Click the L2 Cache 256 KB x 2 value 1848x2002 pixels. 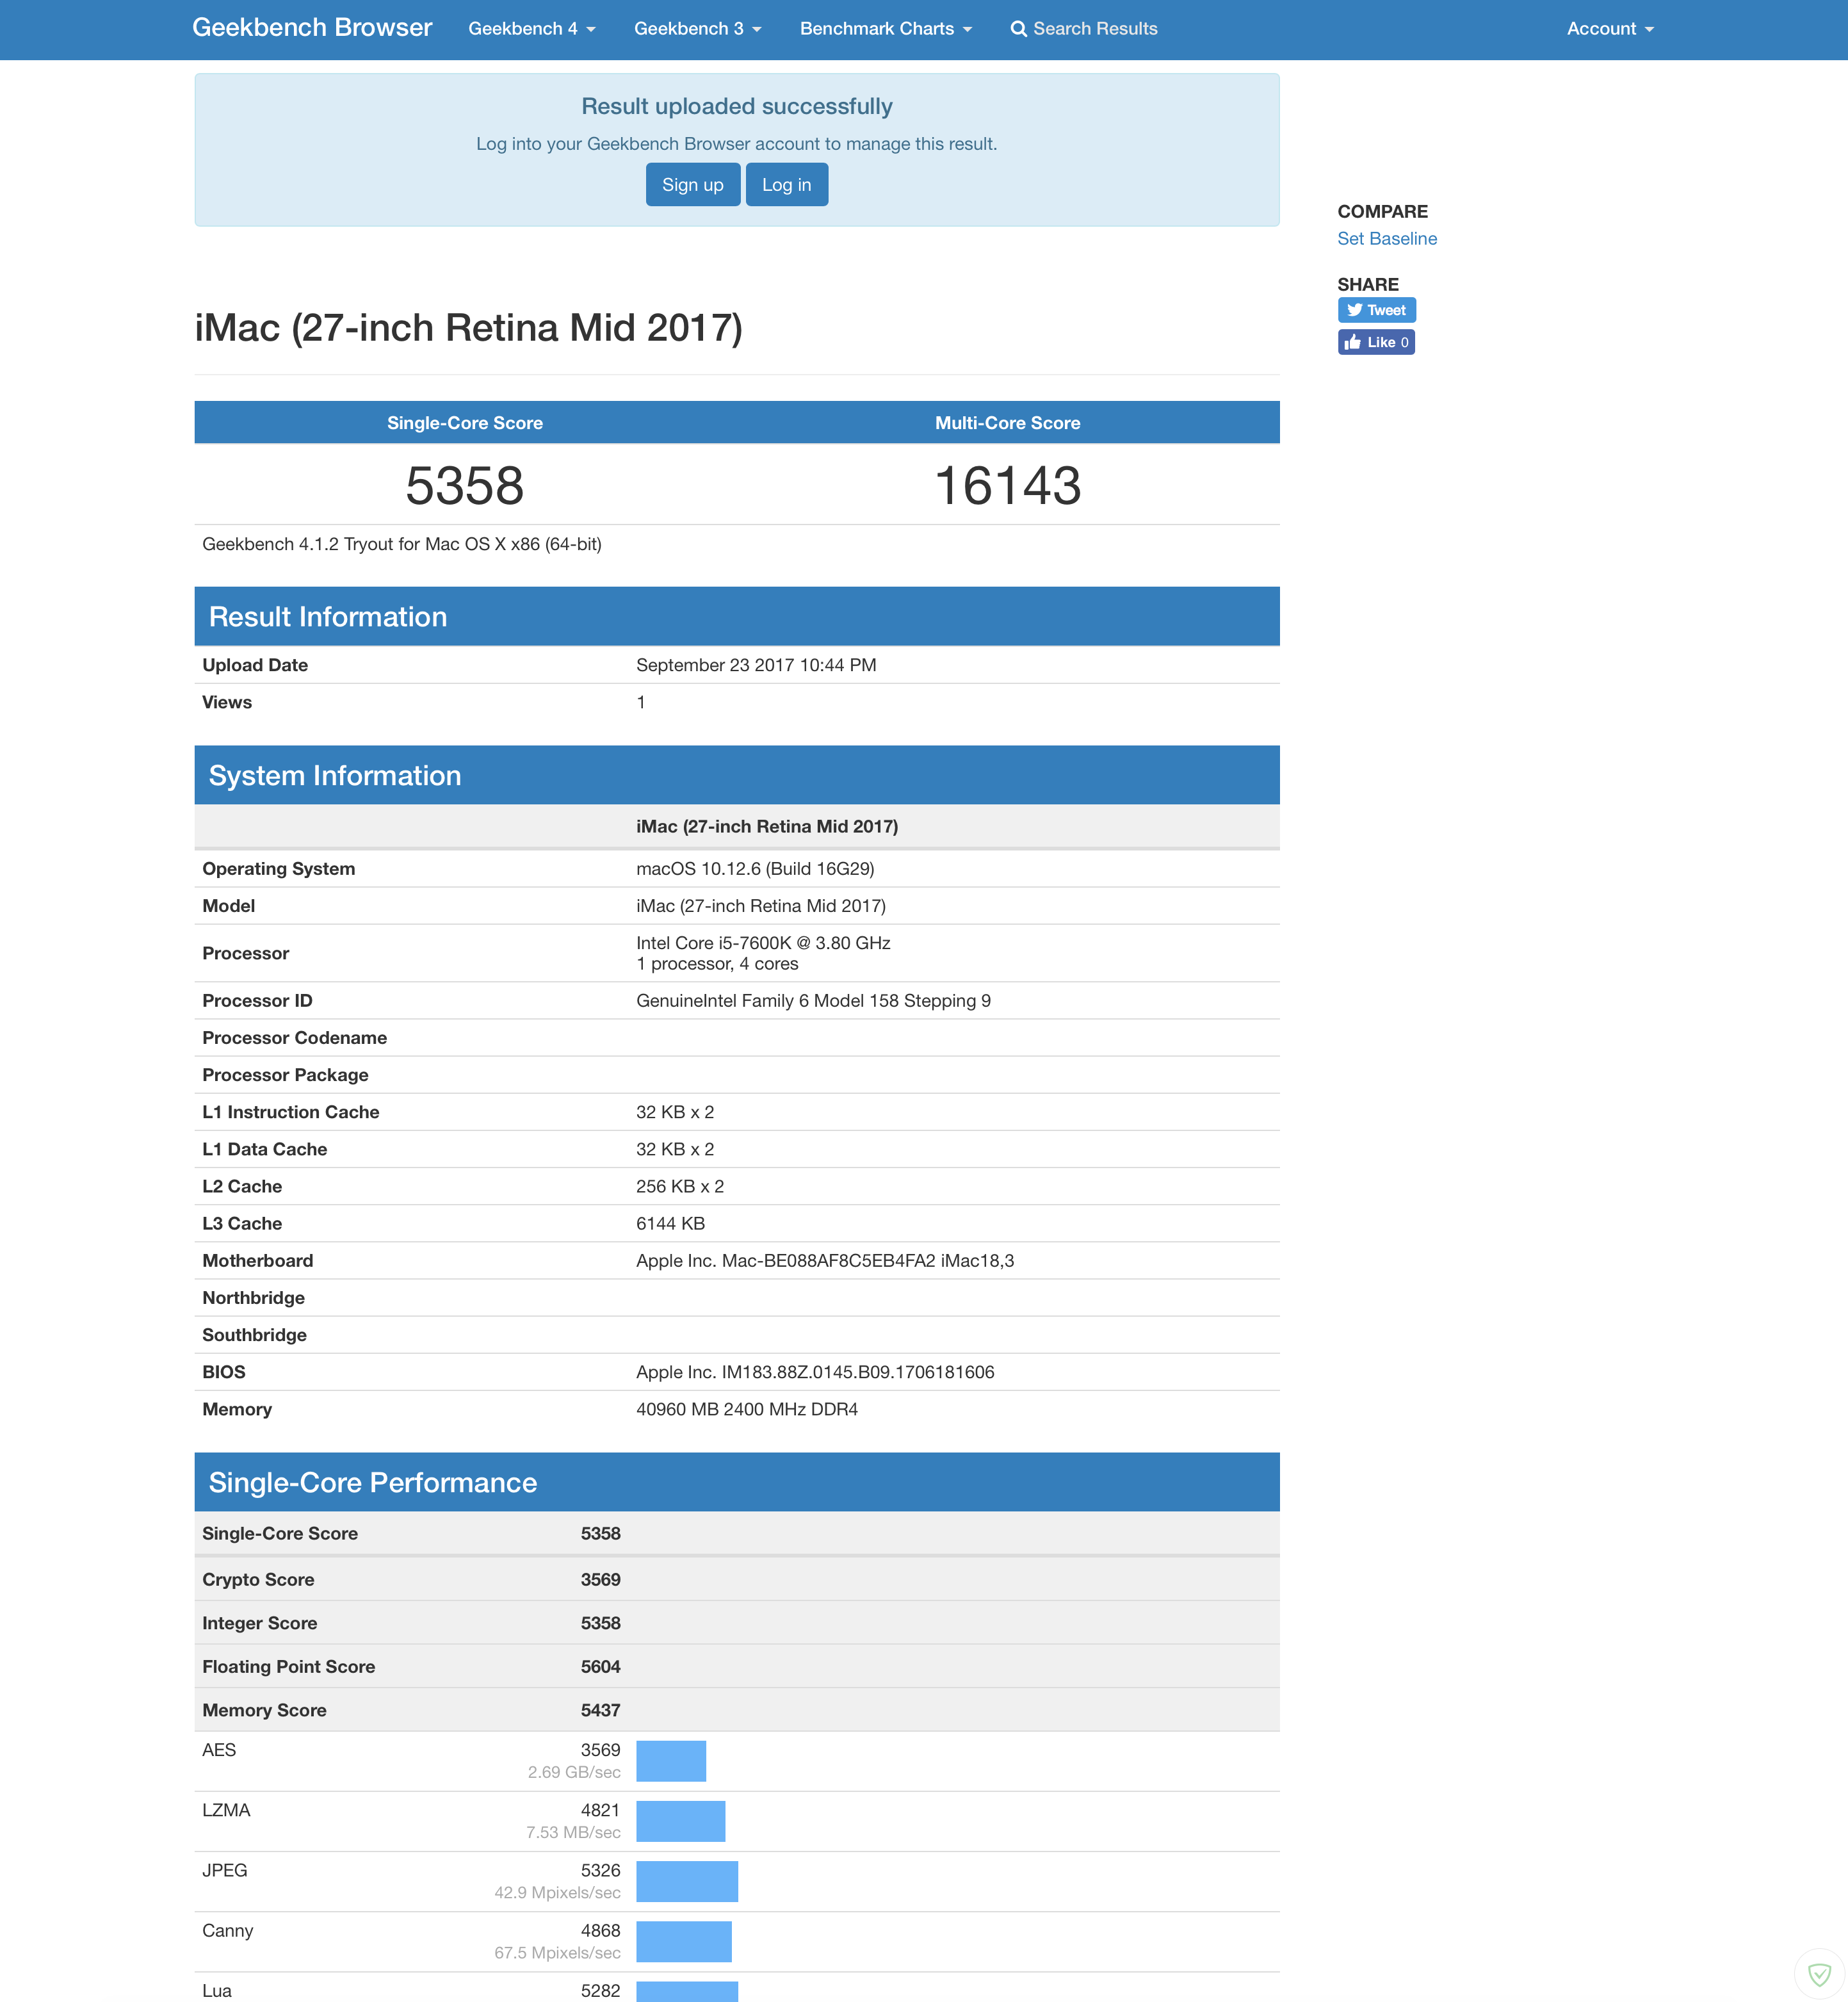point(680,1186)
